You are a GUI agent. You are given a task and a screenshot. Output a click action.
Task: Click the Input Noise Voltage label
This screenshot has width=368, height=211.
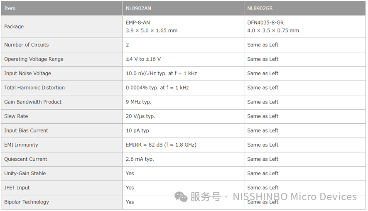coord(28,74)
